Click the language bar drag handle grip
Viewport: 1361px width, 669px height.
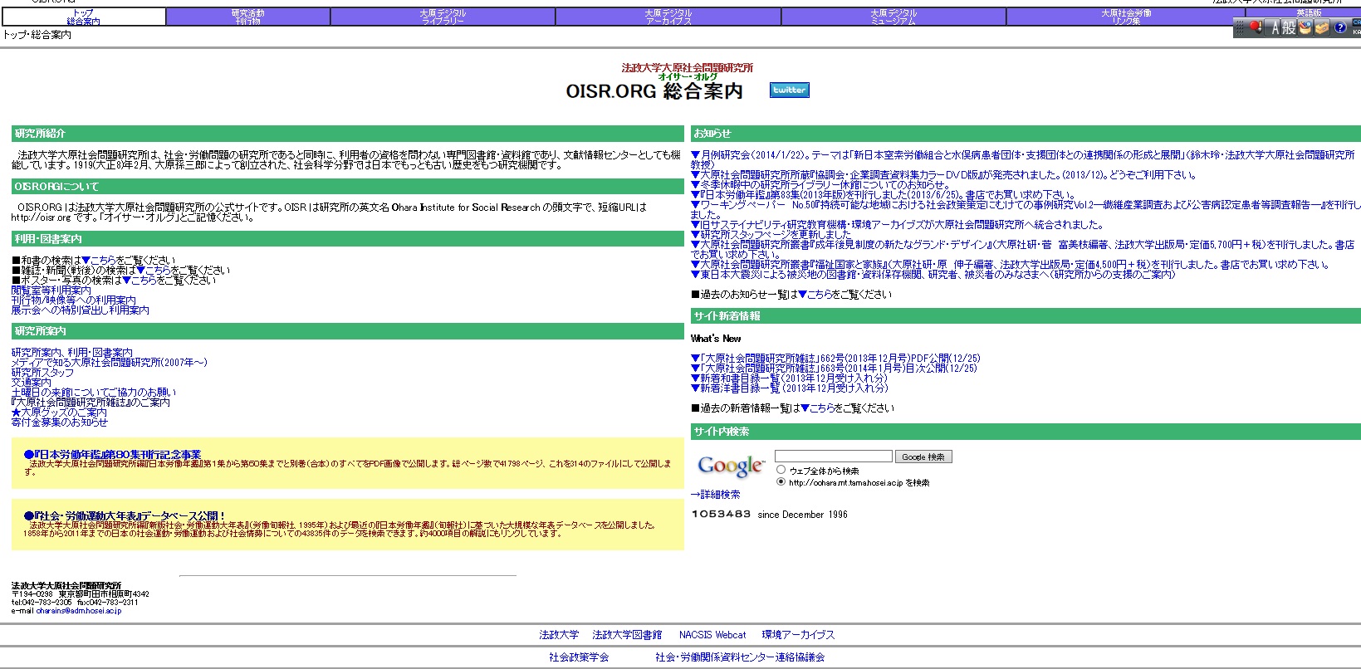point(1240,27)
